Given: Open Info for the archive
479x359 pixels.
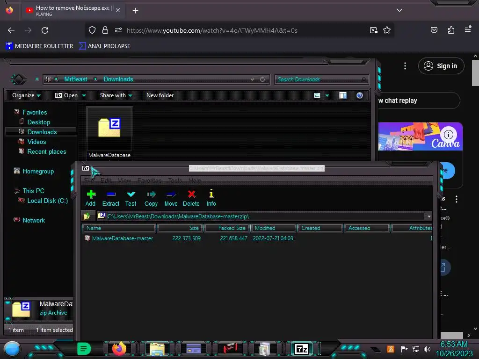Looking at the screenshot, I should pyautogui.click(x=211, y=198).
